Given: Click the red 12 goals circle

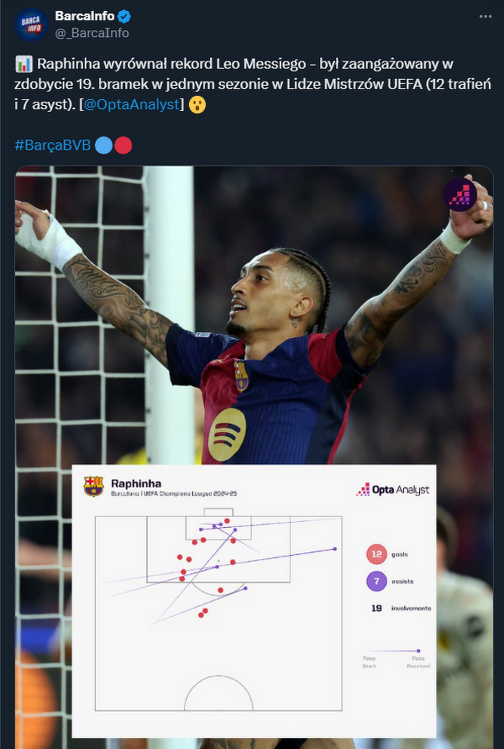Looking at the screenshot, I should click(376, 554).
